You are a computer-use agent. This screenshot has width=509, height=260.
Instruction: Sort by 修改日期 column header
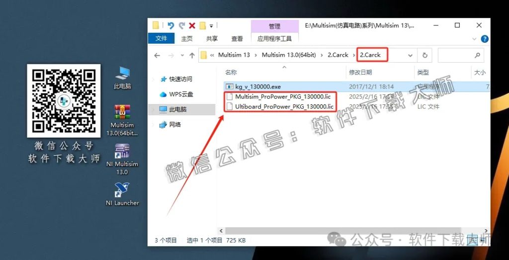pyautogui.click(x=360, y=73)
